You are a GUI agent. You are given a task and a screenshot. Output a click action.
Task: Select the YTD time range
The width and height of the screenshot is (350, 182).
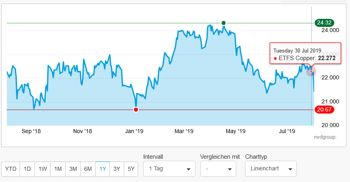[x=11, y=169]
